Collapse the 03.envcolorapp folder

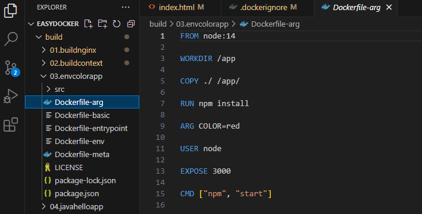point(43,76)
